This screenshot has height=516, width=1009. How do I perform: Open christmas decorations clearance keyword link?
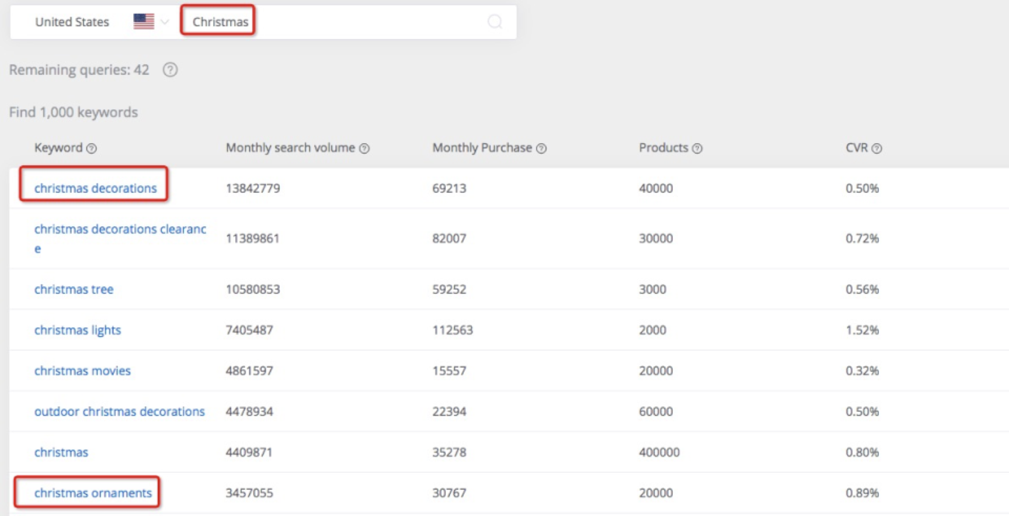pyautogui.click(x=120, y=238)
